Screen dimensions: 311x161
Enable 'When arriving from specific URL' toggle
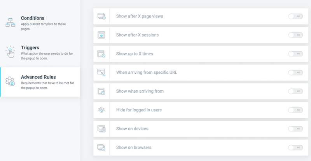pos(295,73)
